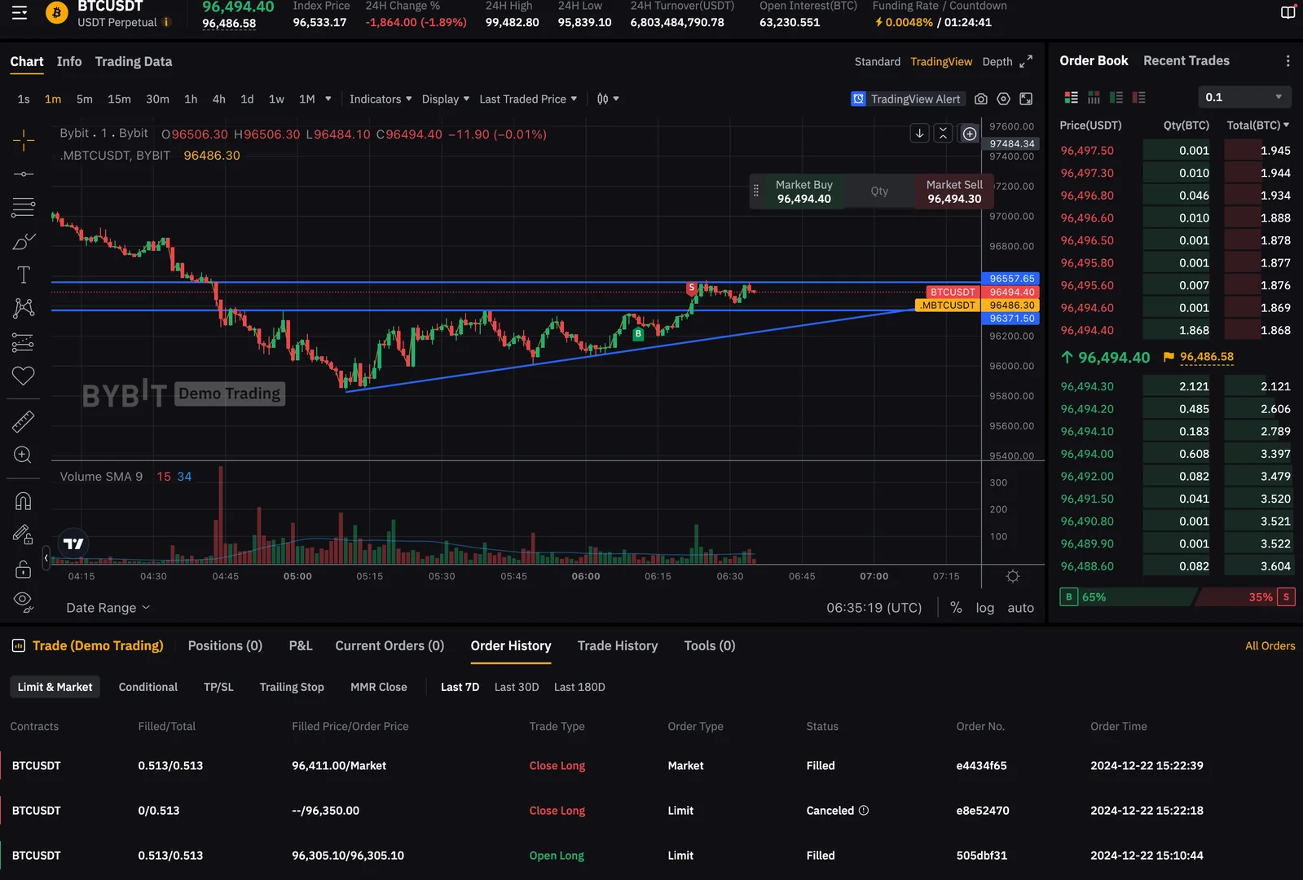Image resolution: width=1303 pixels, height=880 pixels.
Task: Collapse the left drawing toolbar
Action: [x=46, y=557]
